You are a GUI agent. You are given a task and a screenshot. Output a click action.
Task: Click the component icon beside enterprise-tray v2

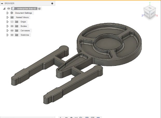point(13,9)
